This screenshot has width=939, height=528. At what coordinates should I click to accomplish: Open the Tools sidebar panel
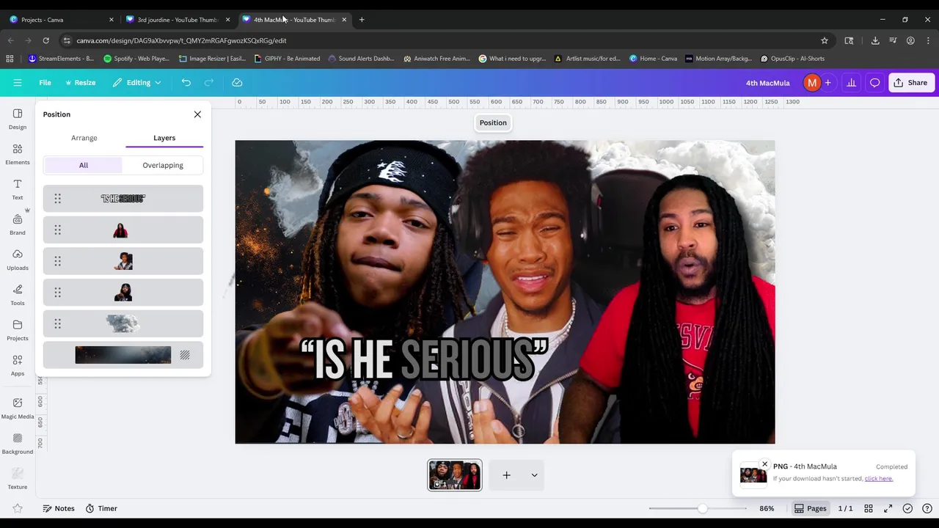(18, 295)
